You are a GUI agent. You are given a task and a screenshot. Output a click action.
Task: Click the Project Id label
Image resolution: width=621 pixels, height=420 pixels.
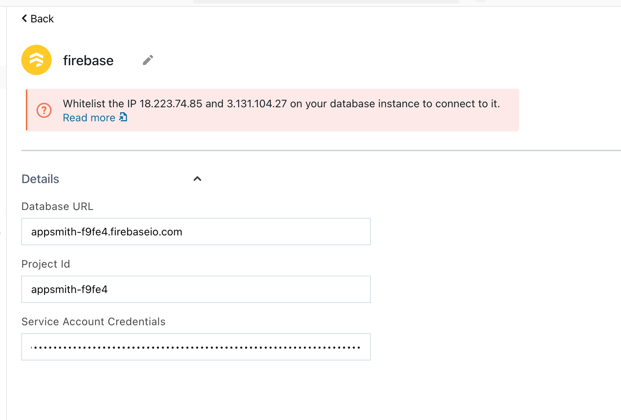click(46, 264)
